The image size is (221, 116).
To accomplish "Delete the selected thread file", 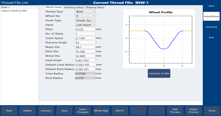I will [x=28, y=111].
